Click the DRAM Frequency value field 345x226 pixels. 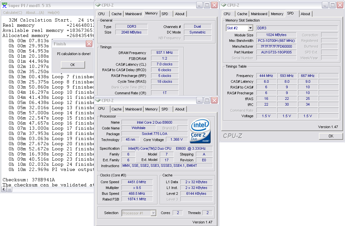164,53
